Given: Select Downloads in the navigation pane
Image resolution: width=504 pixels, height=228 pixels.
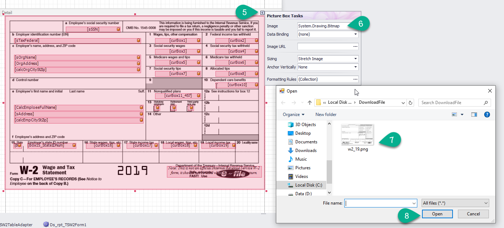Looking at the screenshot, I should 306,151.
